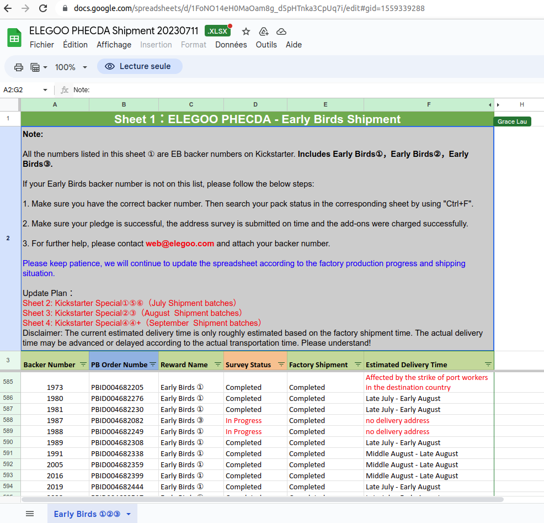Expand the name box dropdown arrow
Image resolution: width=544 pixels, height=523 pixels.
[45, 90]
